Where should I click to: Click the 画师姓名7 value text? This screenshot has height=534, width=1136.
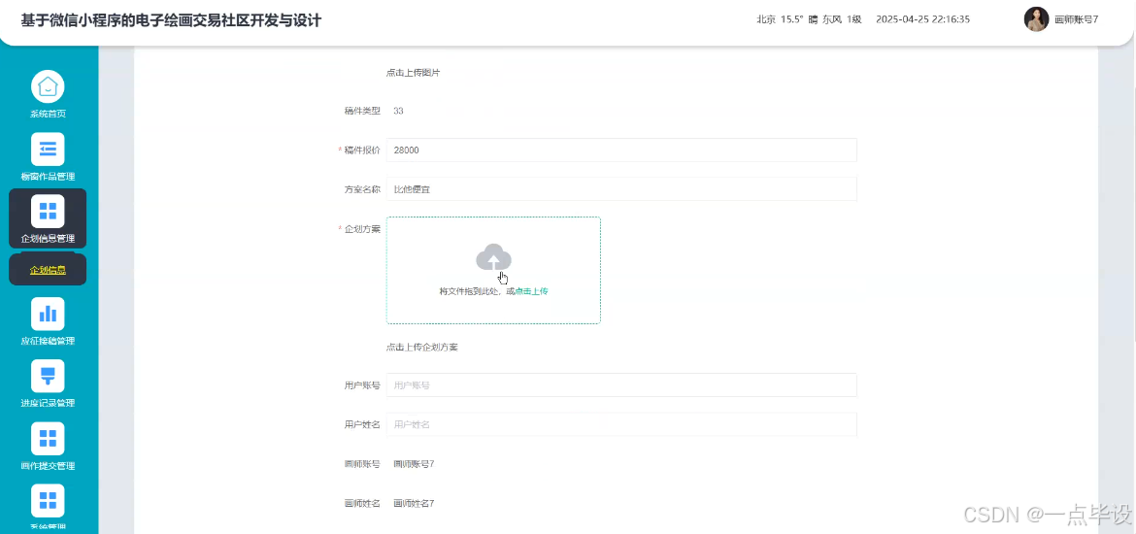tap(414, 503)
